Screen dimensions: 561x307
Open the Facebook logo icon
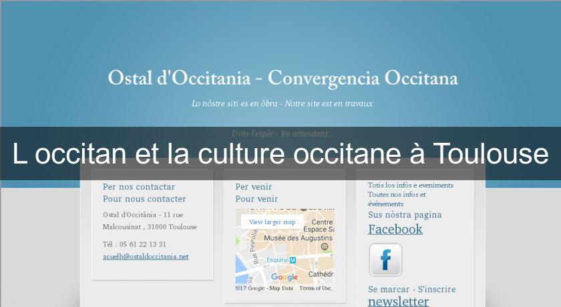(x=385, y=260)
